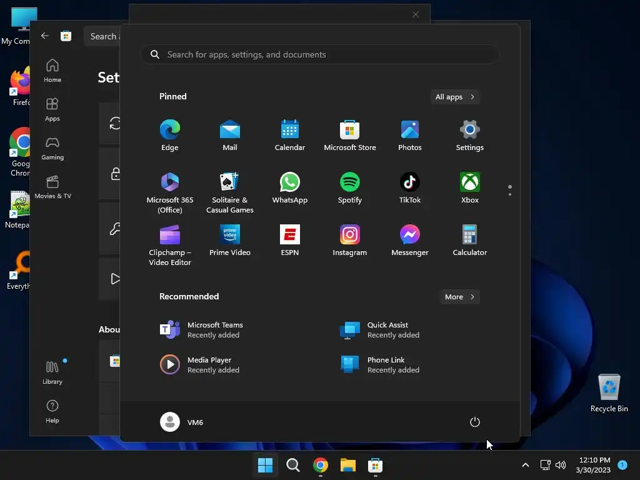
Task: Close the dialog behind the Start menu
Action: click(x=416, y=15)
